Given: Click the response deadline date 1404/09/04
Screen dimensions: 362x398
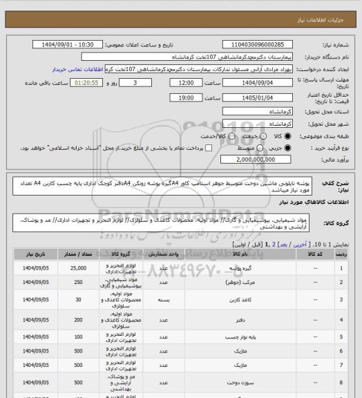Looking at the screenshot, I should point(258,83).
